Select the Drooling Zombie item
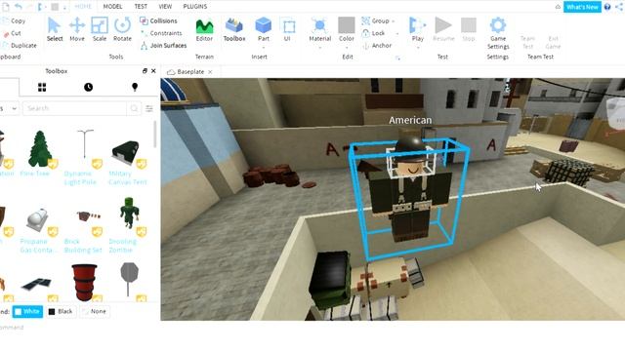The height and width of the screenshot is (351, 625). (128, 225)
